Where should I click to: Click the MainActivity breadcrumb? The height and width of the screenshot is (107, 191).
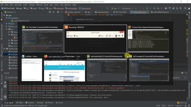coord(85,8)
